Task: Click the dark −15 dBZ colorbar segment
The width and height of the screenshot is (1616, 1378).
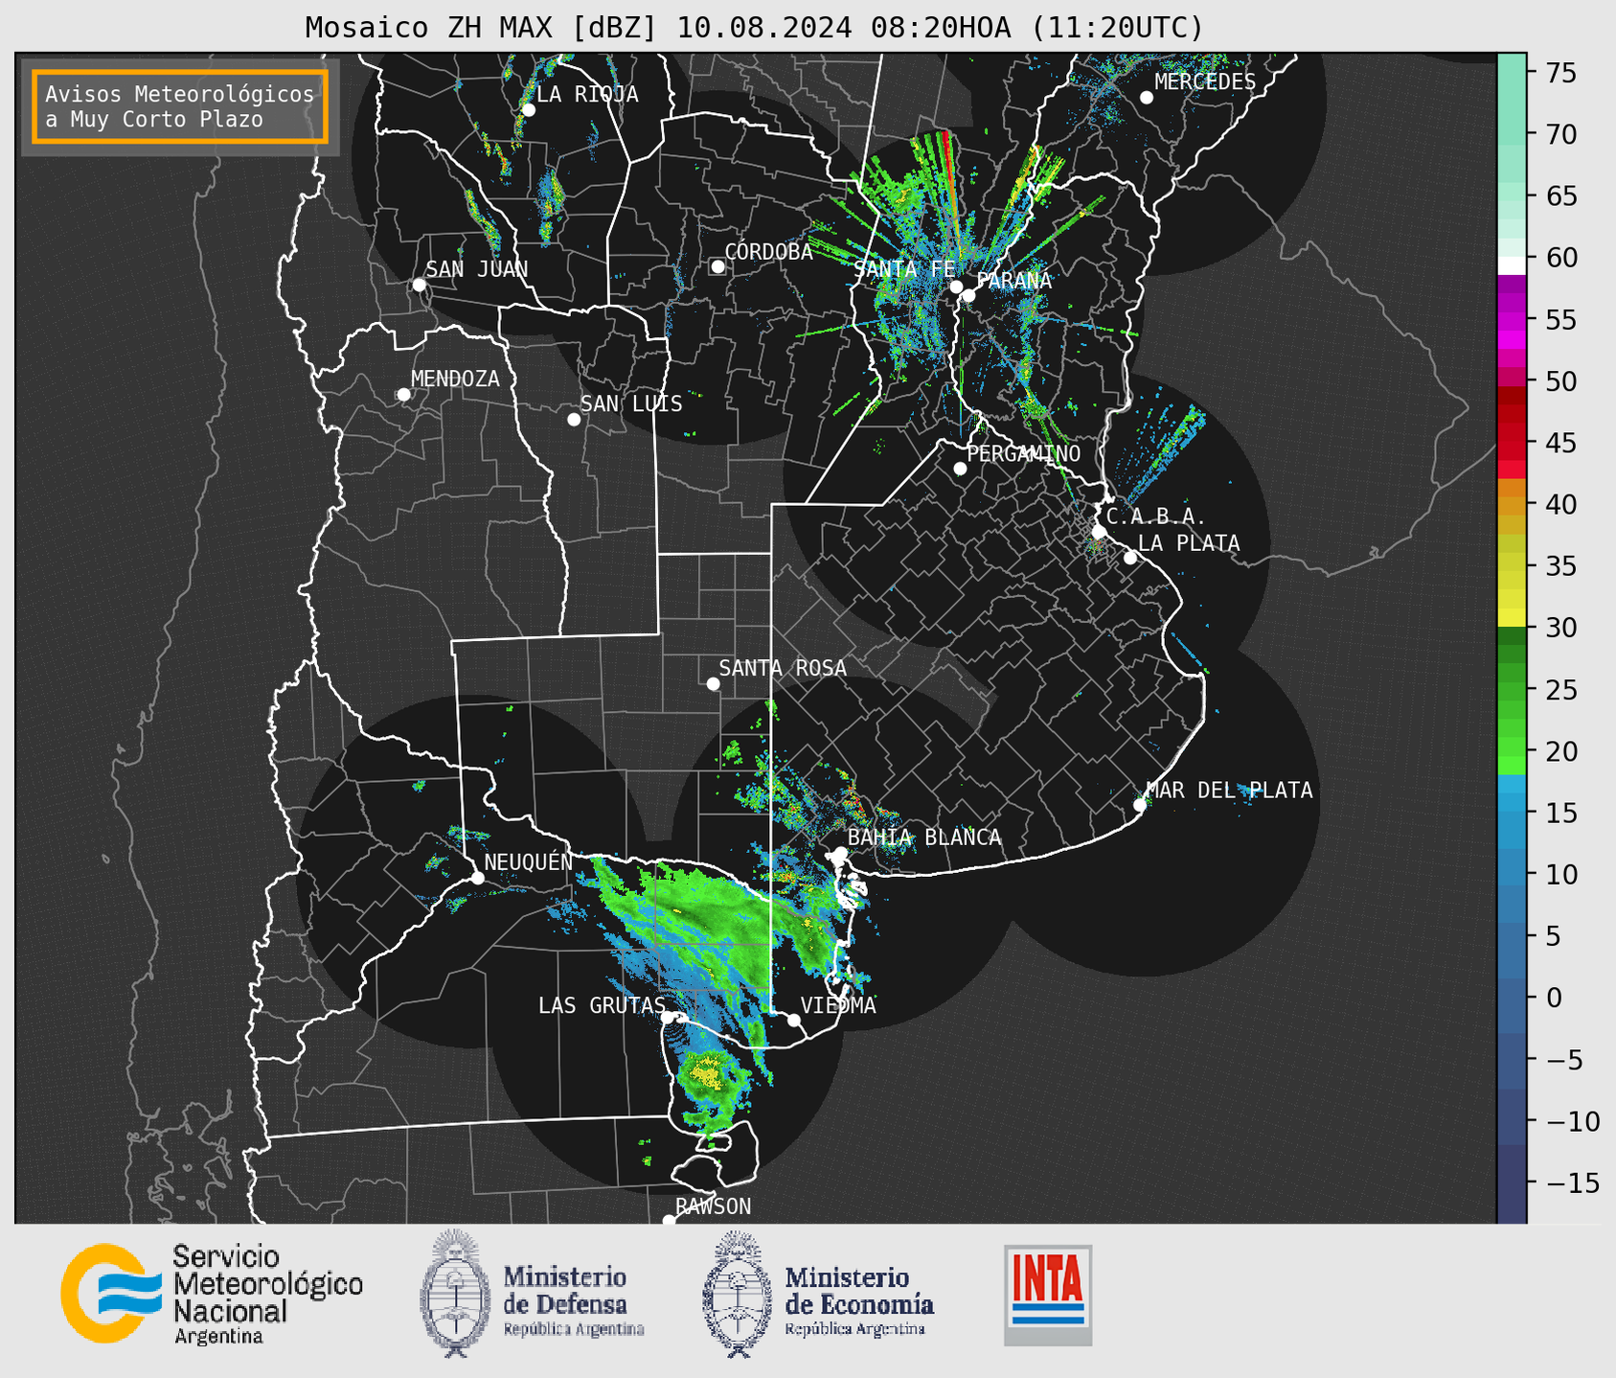Action: pyautogui.click(x=1511, y=1183)
